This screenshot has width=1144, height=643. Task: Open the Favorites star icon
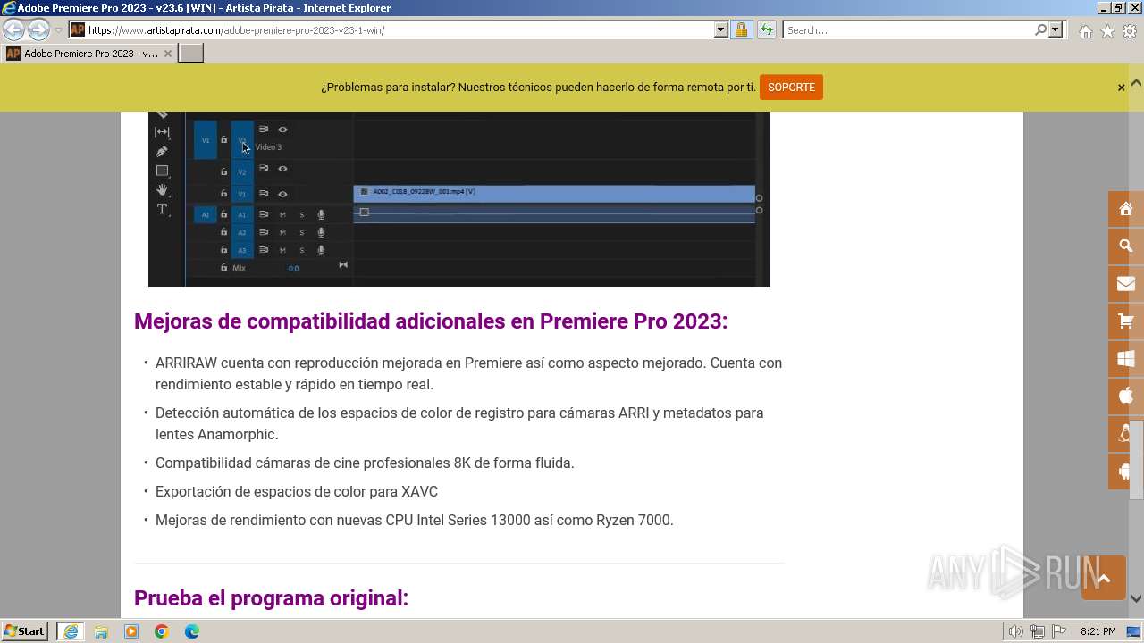click(x=1107, y=31)
